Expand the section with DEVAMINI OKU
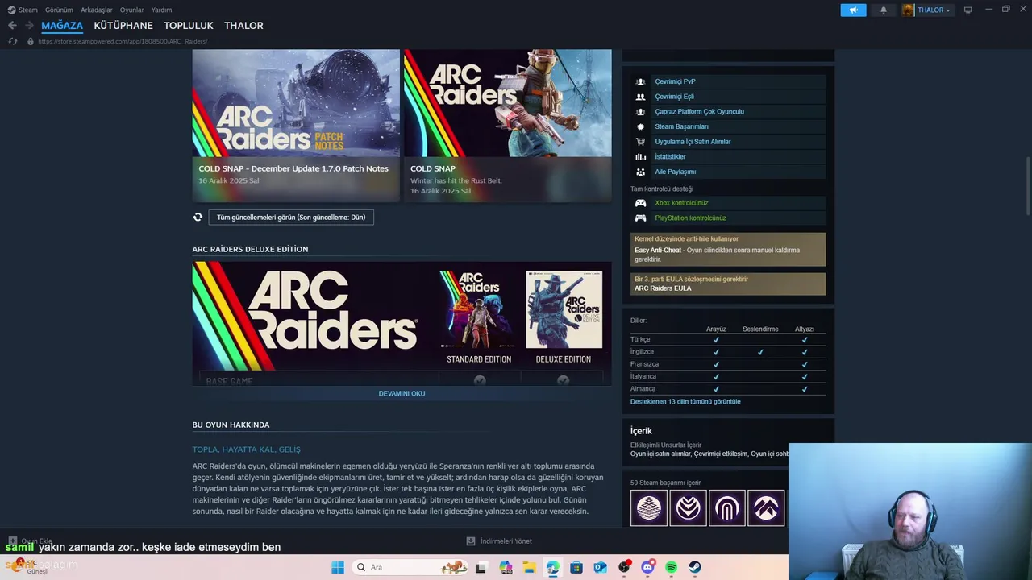The image size is (1032, 580). pyautogui.click(x=402, y=394)
